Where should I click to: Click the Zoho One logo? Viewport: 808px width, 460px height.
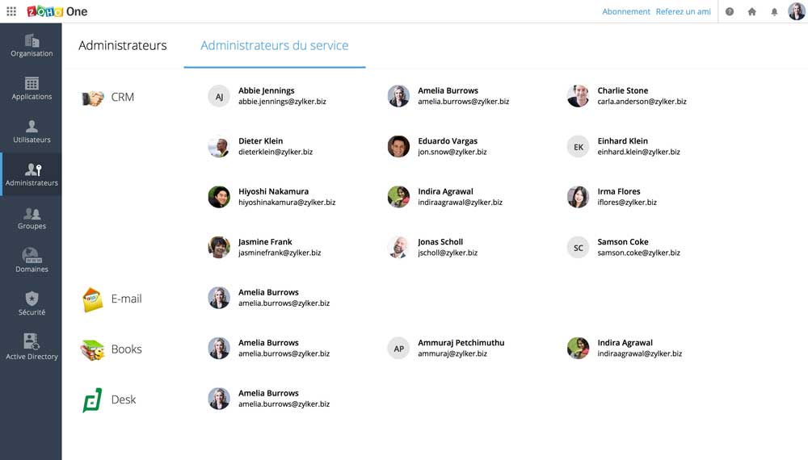click(x=57, y=11)
